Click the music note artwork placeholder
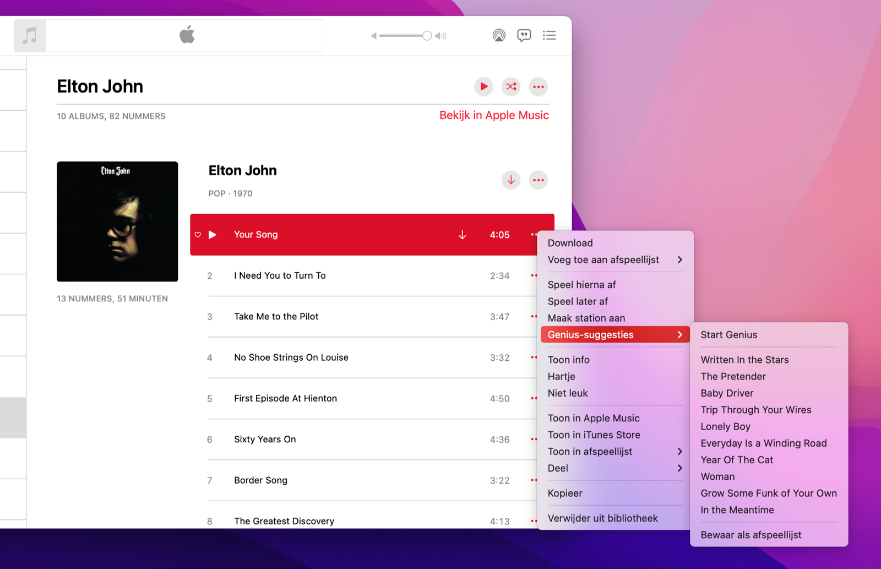This screenshot has width=881, height=569. (30, 36)
